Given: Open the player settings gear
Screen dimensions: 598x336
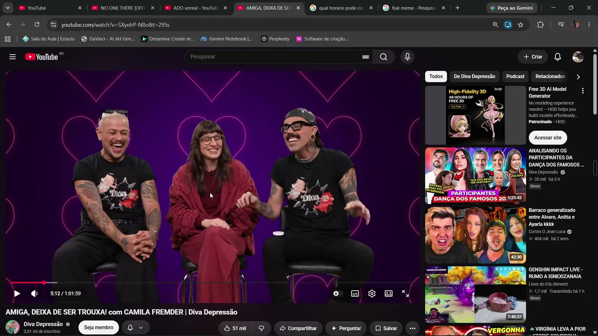Looking at the screenshot, I should coord(372,294).
